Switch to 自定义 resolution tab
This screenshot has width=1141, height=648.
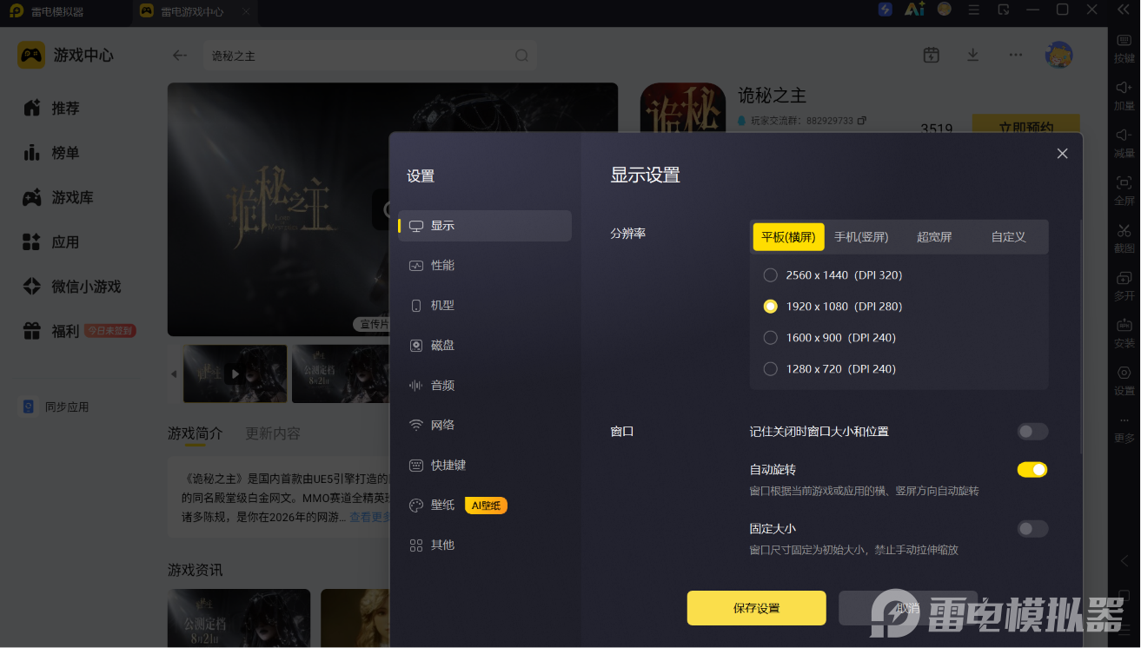(1009, 237)
